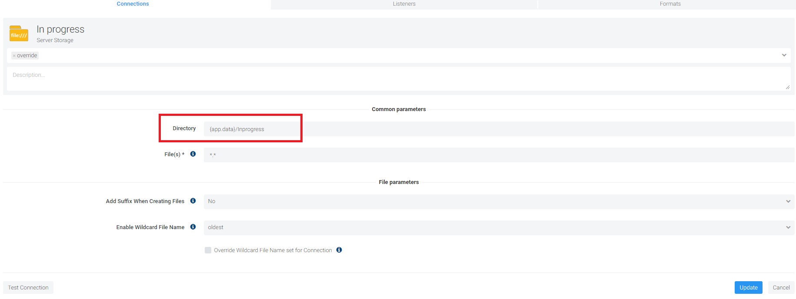The image size is (796, 299).
Task: Click into the Directory input field
Action: 498,129
